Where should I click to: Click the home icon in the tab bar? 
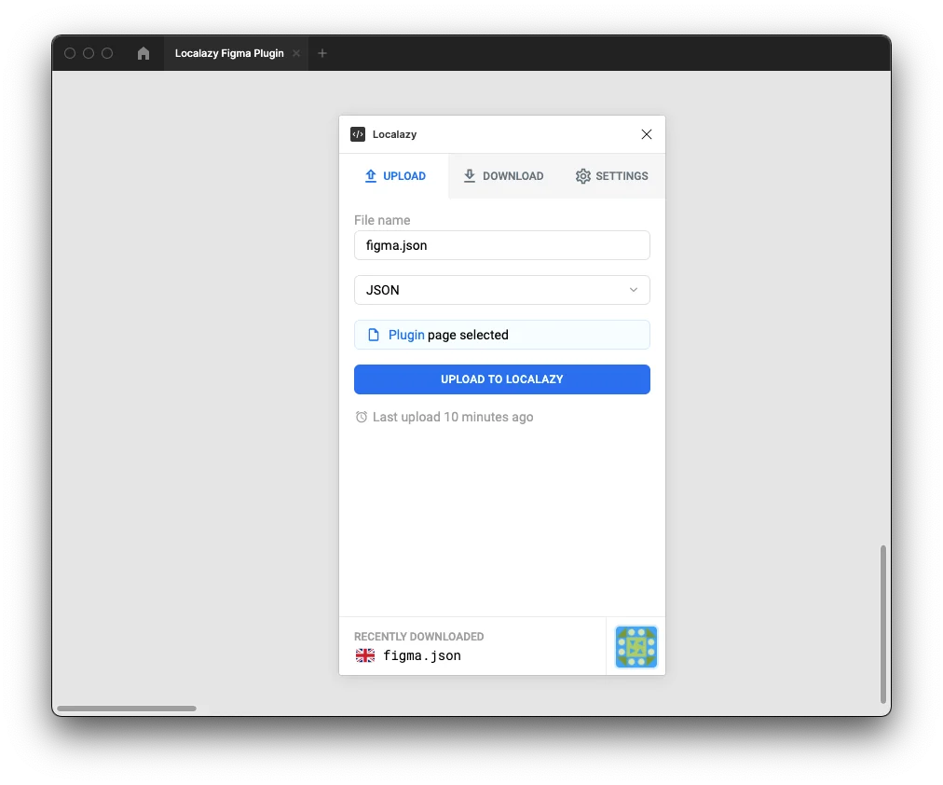(143, 53)
